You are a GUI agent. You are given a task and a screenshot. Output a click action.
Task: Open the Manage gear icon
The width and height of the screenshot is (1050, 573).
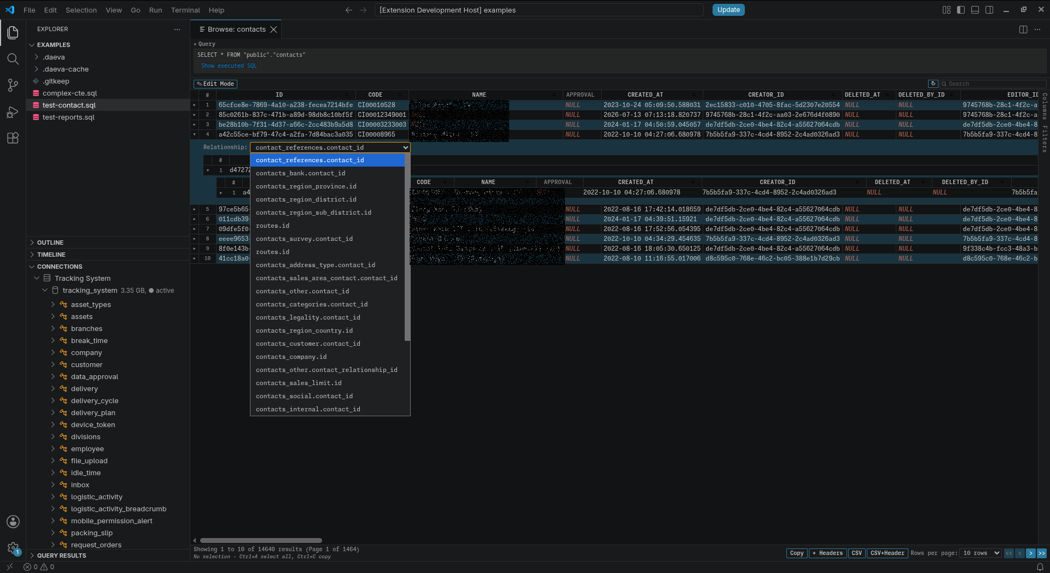(13, 548)
